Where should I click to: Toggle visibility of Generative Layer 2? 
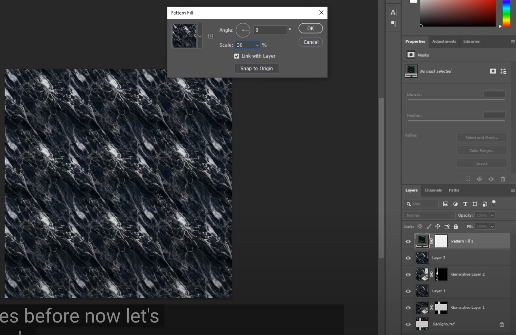point(408,274)
